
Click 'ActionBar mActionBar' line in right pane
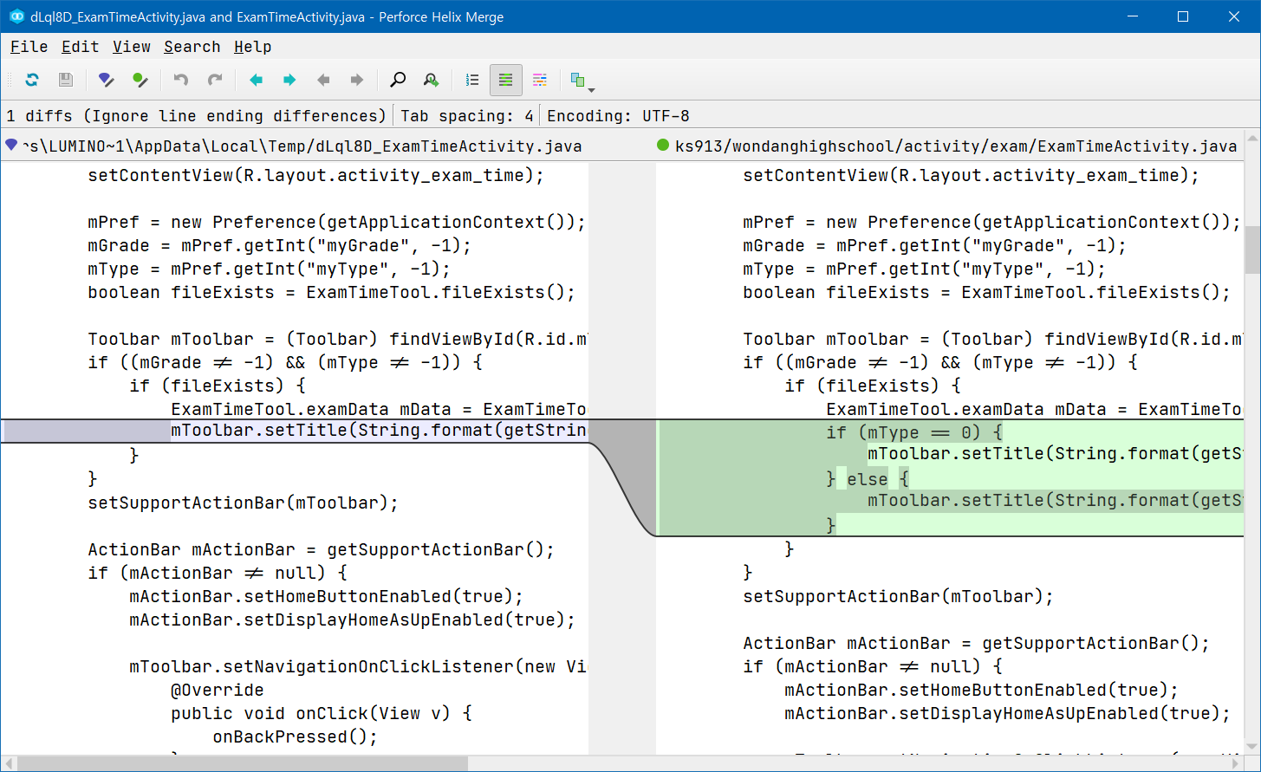click(977, 643)
